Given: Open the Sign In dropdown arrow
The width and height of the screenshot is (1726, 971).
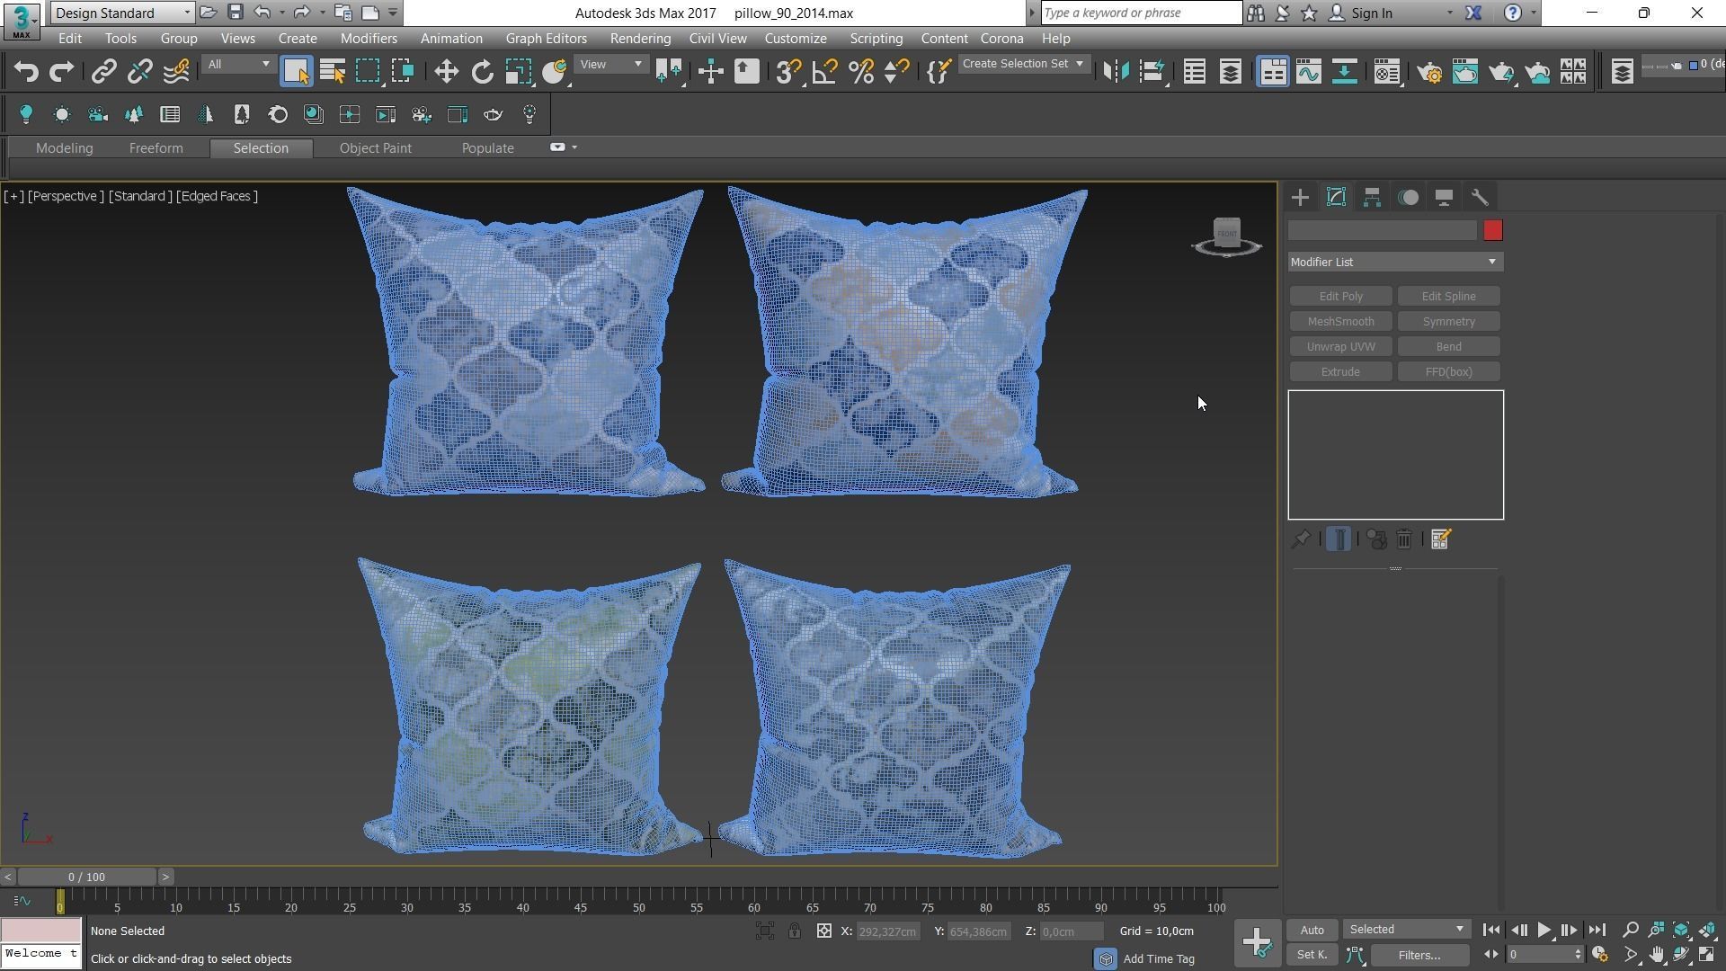Looking at the screenshot, I should pos(1449,13).
